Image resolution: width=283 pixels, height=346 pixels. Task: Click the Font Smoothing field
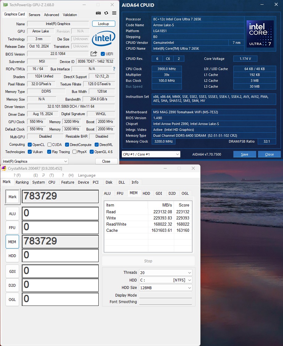166,302
